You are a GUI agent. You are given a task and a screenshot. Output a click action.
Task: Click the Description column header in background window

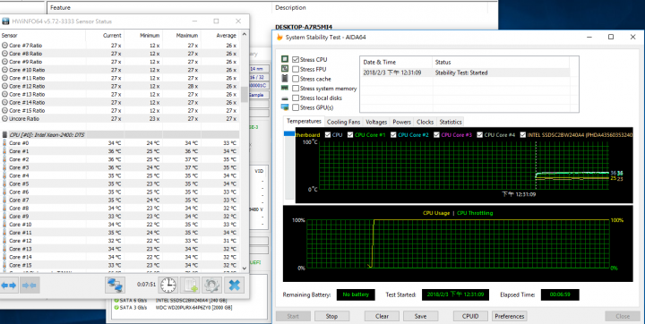pyautogui.click(x=380, y=7)
